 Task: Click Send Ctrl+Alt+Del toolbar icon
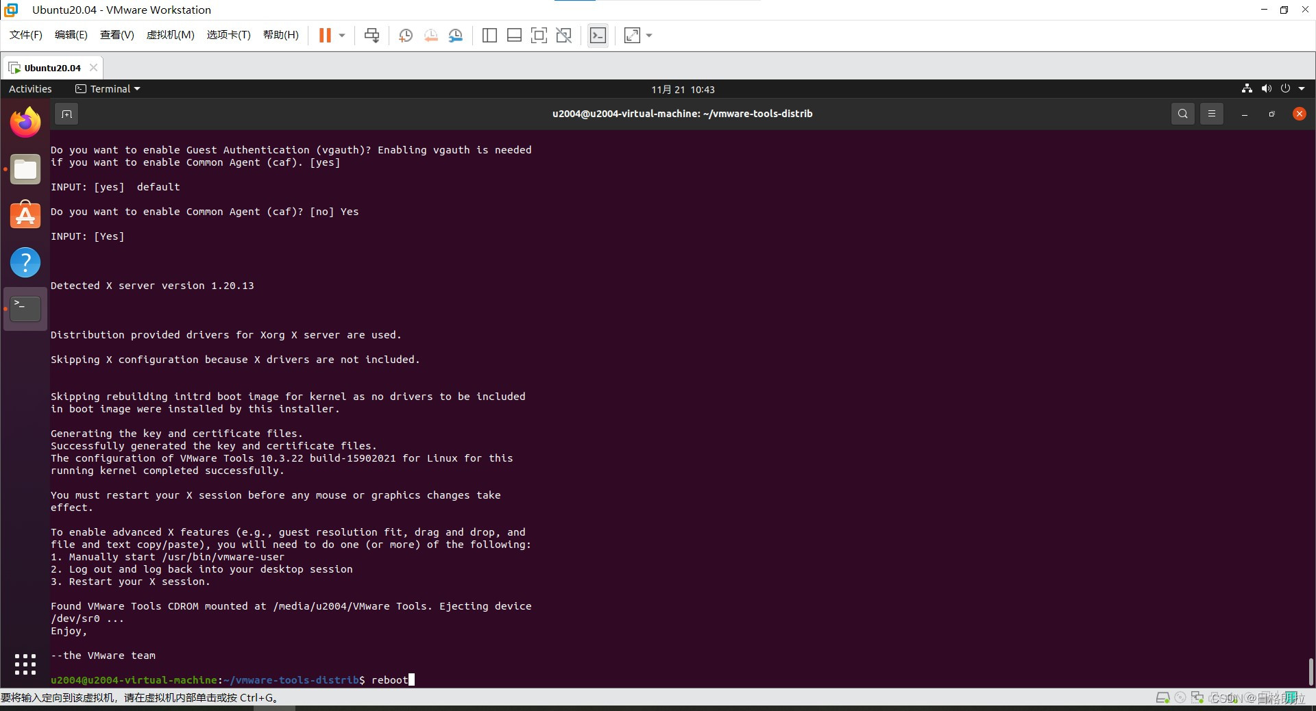371,36
